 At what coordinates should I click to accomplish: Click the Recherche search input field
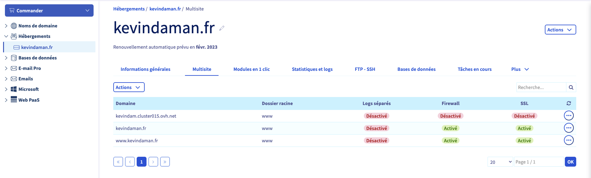point(541,87)
